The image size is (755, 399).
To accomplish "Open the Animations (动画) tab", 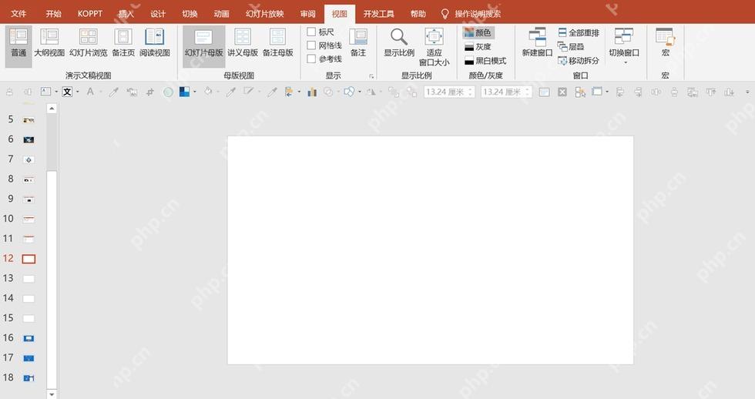I will pyautogui.click(x=222, y=13).
